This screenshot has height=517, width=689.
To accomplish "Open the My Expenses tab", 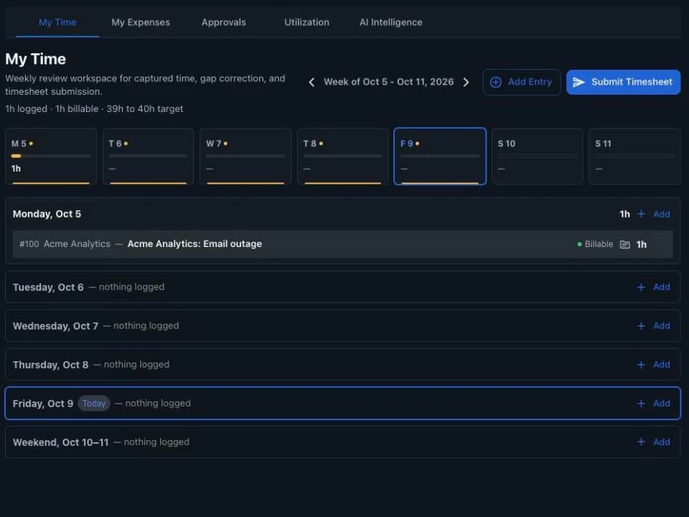I will (x=141, y=22).
